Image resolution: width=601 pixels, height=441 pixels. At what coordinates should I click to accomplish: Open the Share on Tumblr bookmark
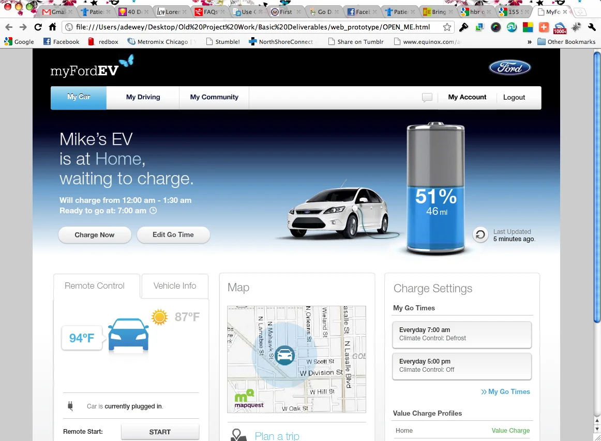pos(356,42)
